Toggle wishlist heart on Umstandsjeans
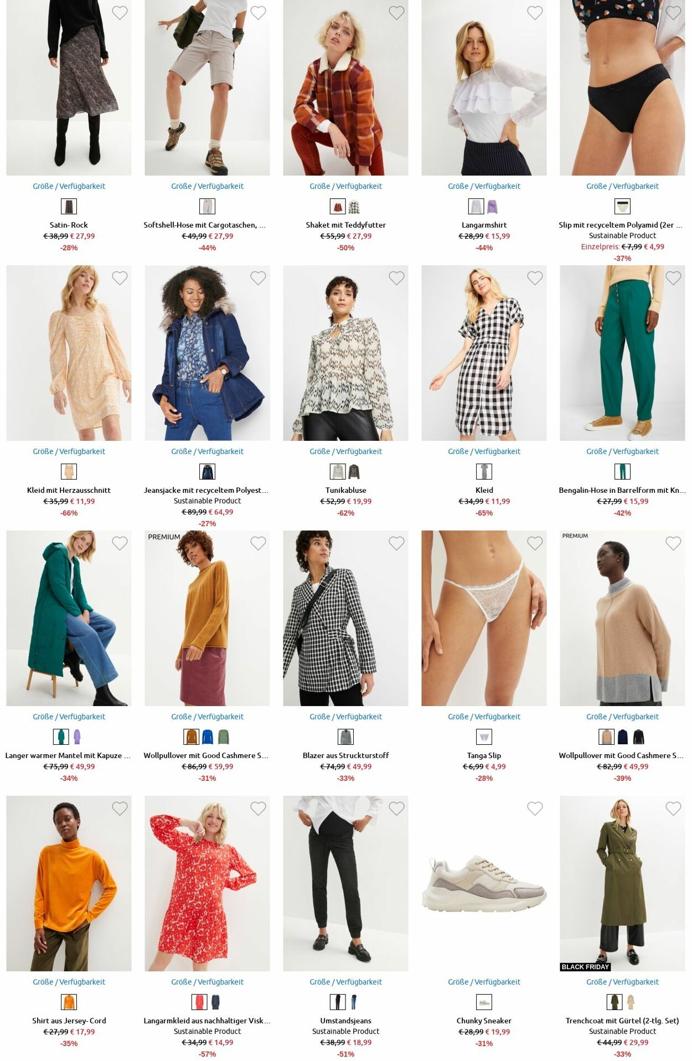Image resolution: width=692 pixels, height=1061 pixels. pos(396,808)
